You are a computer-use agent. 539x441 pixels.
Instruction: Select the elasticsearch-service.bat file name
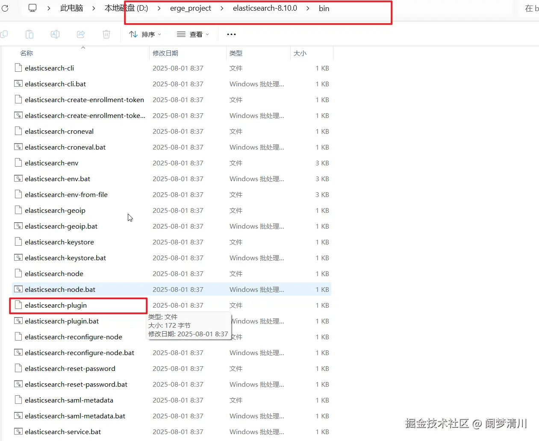point(63,432)
